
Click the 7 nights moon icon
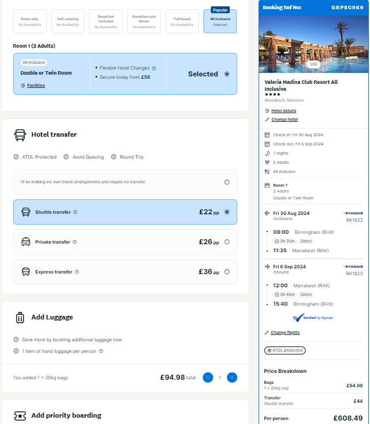(x=267, y=153)
